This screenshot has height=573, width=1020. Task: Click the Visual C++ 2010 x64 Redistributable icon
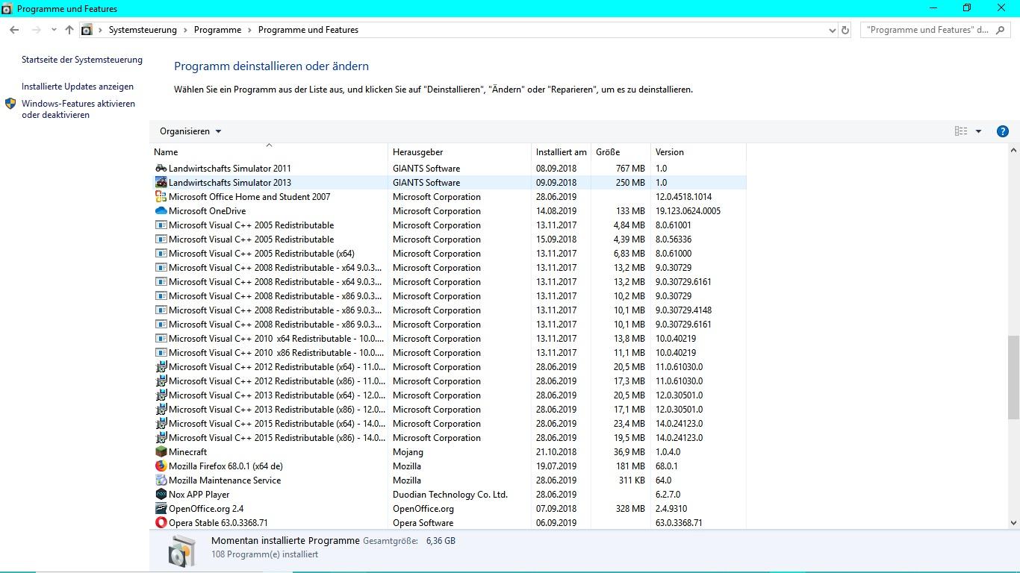(x=161, y=339)
